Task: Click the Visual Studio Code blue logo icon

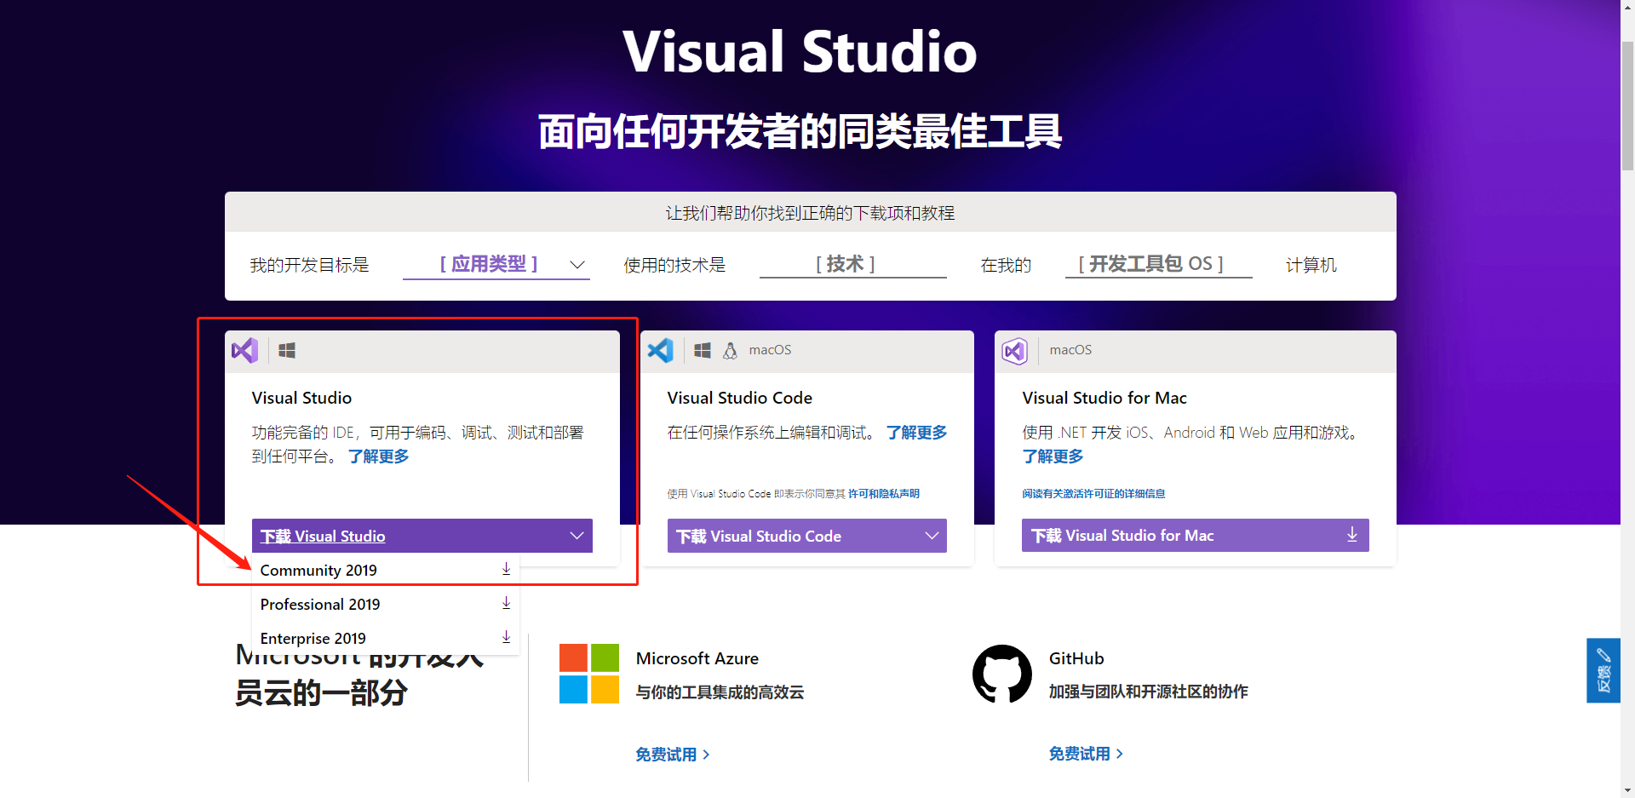Action: click(x=660, y=350)
